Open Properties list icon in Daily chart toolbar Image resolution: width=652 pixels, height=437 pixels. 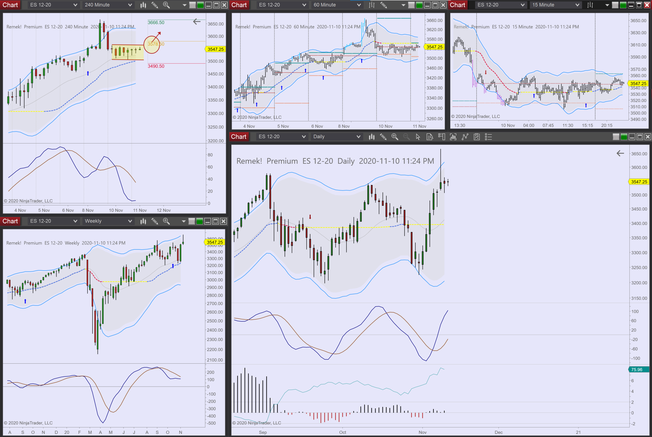[x=488, y=137]
